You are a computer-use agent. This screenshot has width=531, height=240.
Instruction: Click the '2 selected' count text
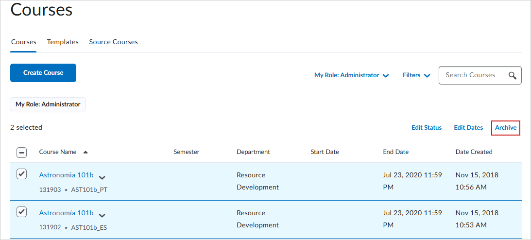(26, 128)
